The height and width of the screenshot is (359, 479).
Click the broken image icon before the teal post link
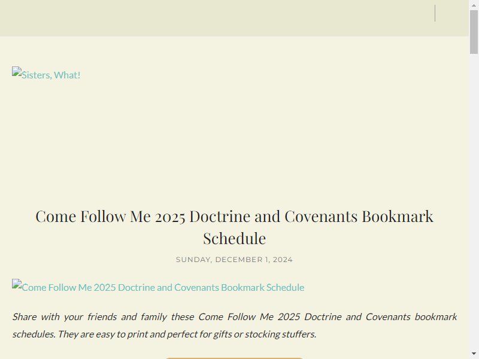pyautogui.click(x=17, y=284)
